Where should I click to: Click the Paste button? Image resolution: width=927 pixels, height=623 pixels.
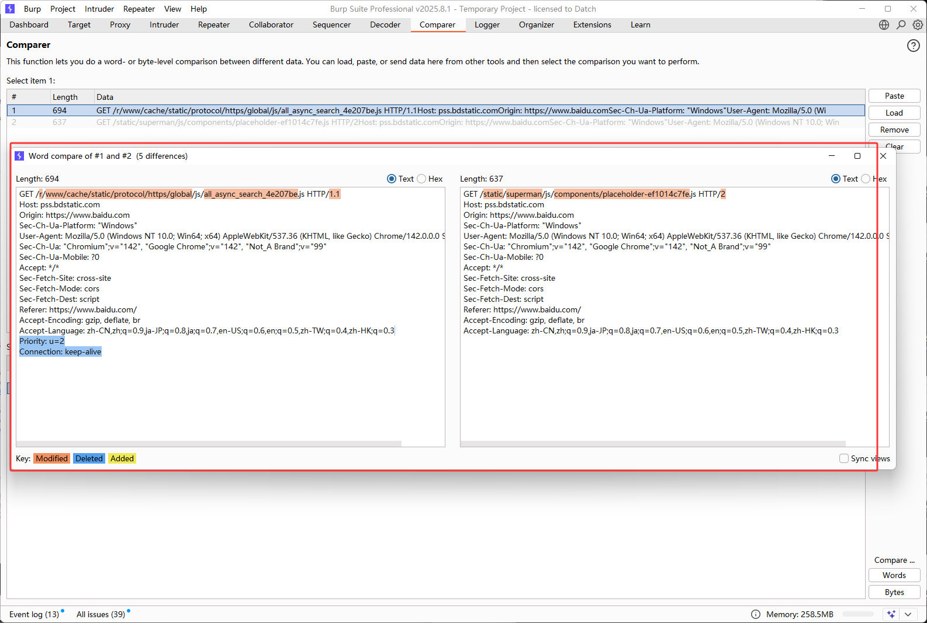894,96
